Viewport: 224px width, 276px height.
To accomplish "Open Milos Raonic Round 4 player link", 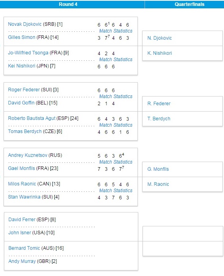I will [x=22, y=184].
